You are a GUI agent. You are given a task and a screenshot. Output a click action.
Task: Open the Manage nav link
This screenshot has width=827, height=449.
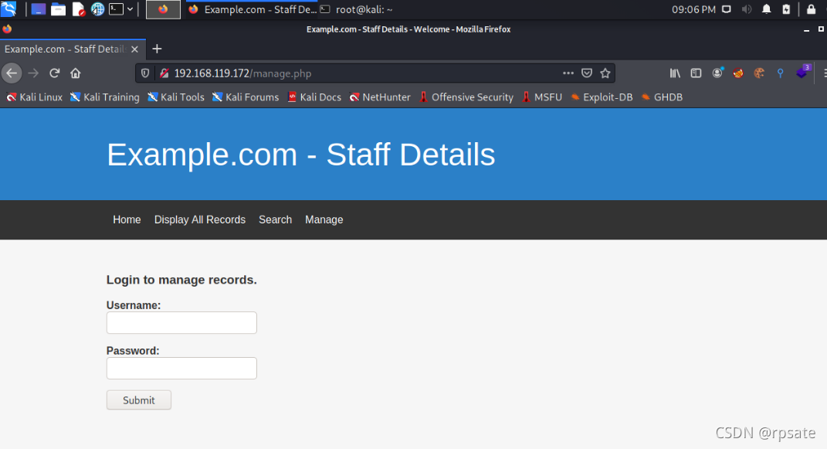tap(324, 219)
